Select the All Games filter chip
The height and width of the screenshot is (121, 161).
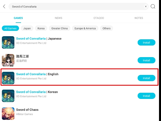click(x=10, y=28)
